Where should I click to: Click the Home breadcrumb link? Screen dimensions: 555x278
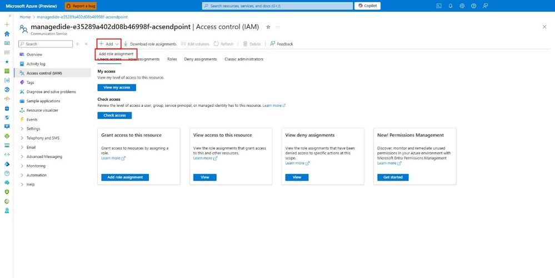(x=25, y=17)
